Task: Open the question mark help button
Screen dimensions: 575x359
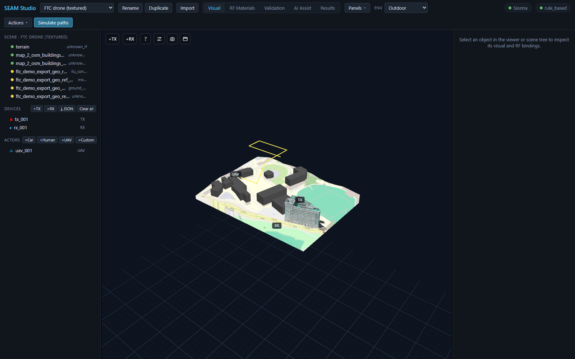Action: tap(146, 39)
